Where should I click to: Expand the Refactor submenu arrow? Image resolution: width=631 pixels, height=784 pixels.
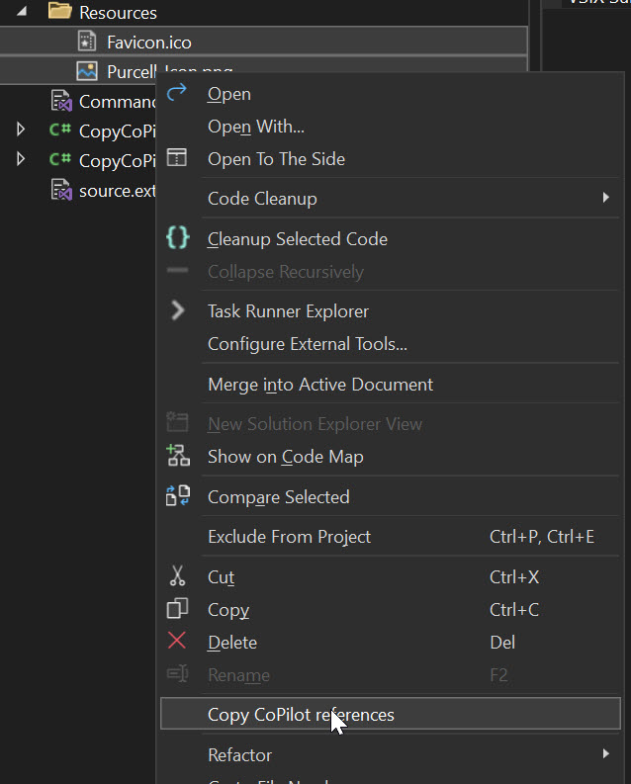tap(605, 754)
